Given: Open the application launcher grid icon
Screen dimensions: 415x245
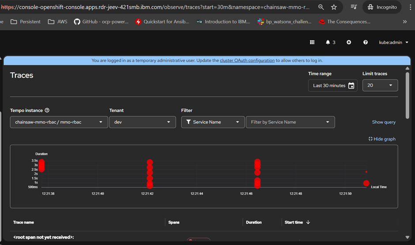Looking at the screenshot, I should (x=312, y=42).
